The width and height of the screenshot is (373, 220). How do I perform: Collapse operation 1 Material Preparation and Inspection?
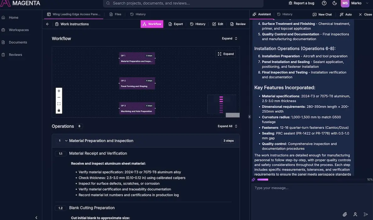66,140
